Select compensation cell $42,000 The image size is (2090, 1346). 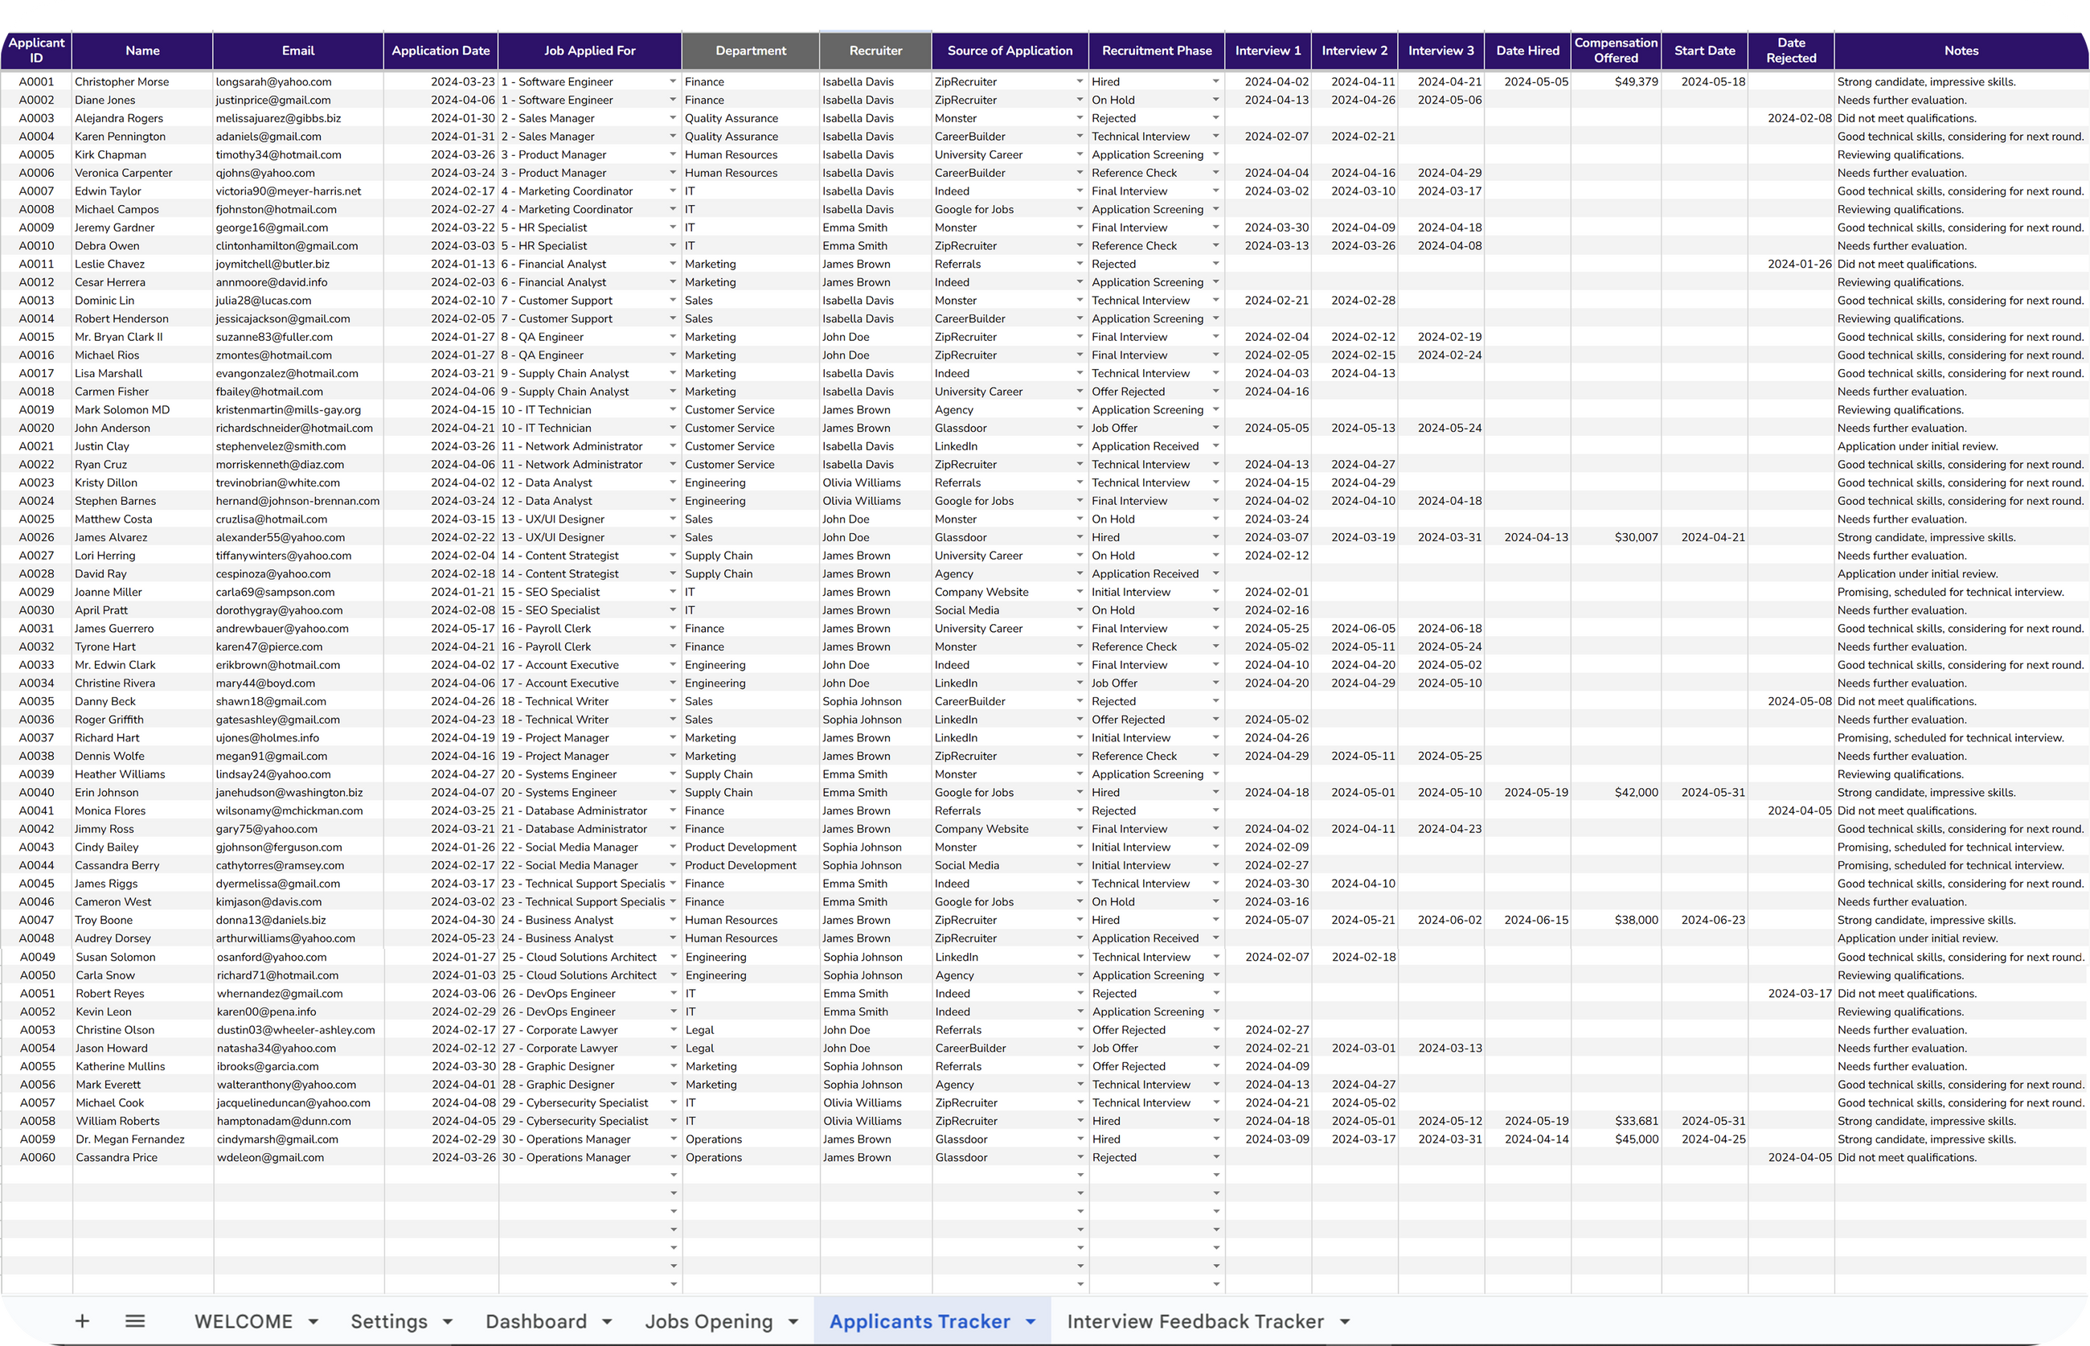[x=1616, y=793]
